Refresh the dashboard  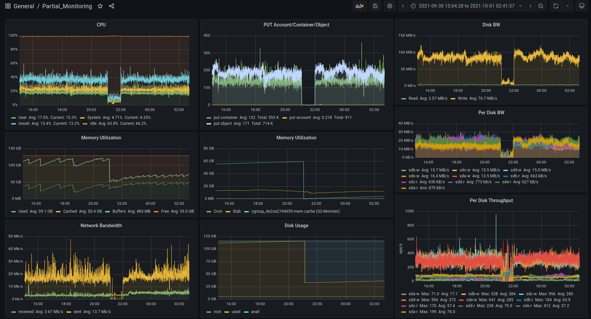tap(556, 6)
